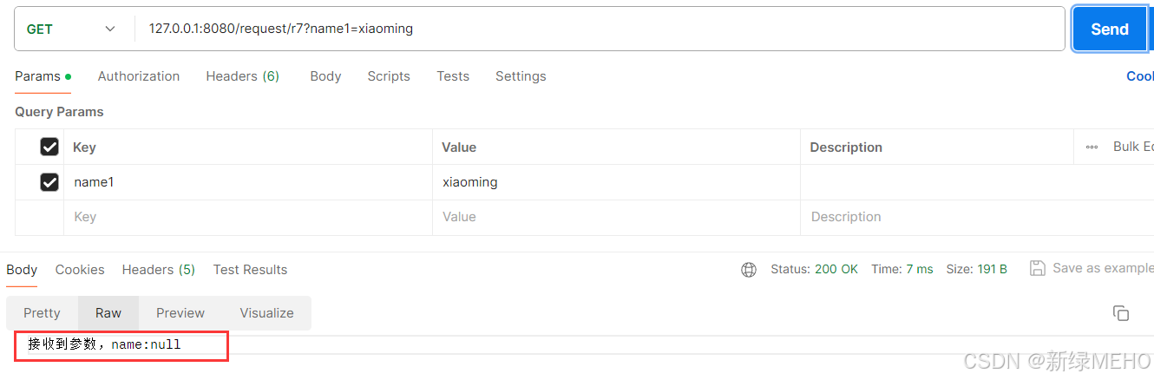Screen dimensions: 1154x380
Task: Click the Send button
Action: click(1110, 29)
